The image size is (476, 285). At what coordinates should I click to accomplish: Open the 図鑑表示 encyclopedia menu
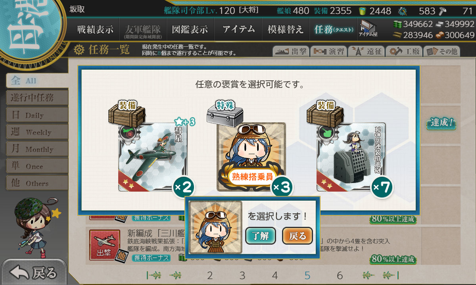point(190,29)
